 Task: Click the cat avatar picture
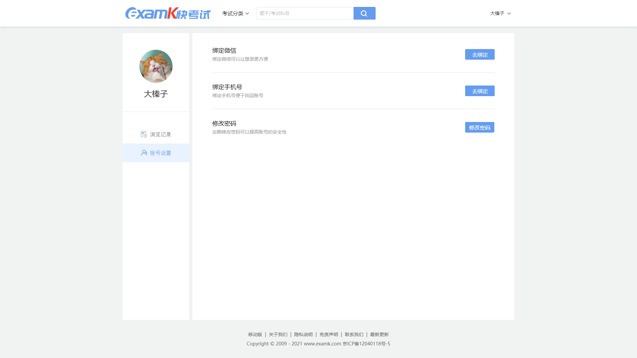coord(156,66)
